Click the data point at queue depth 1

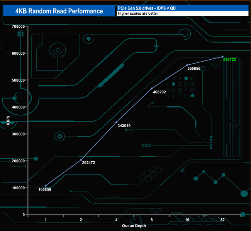[46, 186]
